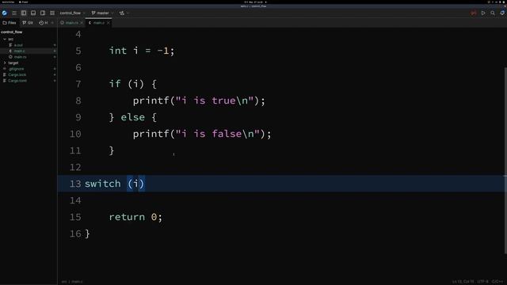Viewport: 507px width, 285px height.
Task: Close the main.rs editor tab
Action: click(x=82, y=23)
